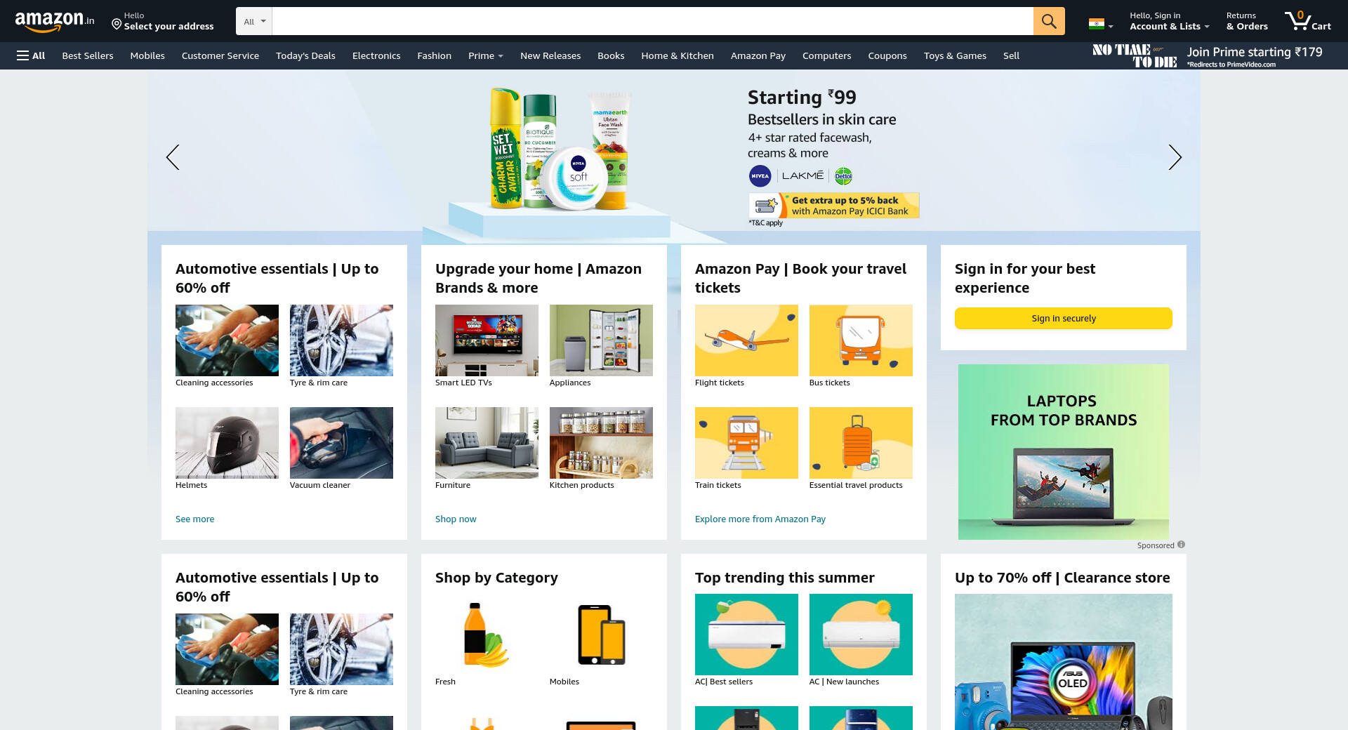Open the Electronics nav item
1348x730 pixels.
pyautogui.click(x=376, y=55)
